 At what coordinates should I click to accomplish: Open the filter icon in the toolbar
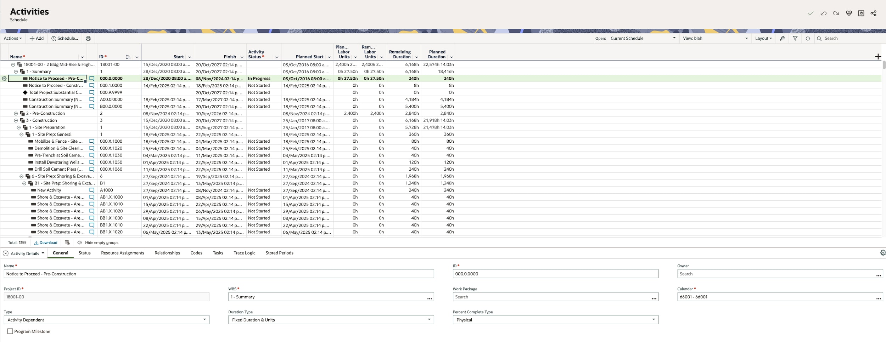(x=795, y=38)
